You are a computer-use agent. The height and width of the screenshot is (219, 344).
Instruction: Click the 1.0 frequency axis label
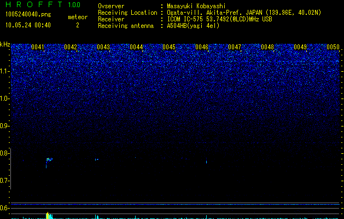(4, 99)
